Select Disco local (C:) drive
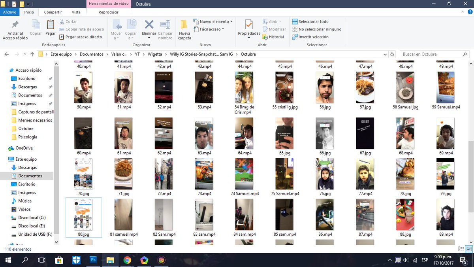This screenshot has height=267, width=474. point(32,218)
